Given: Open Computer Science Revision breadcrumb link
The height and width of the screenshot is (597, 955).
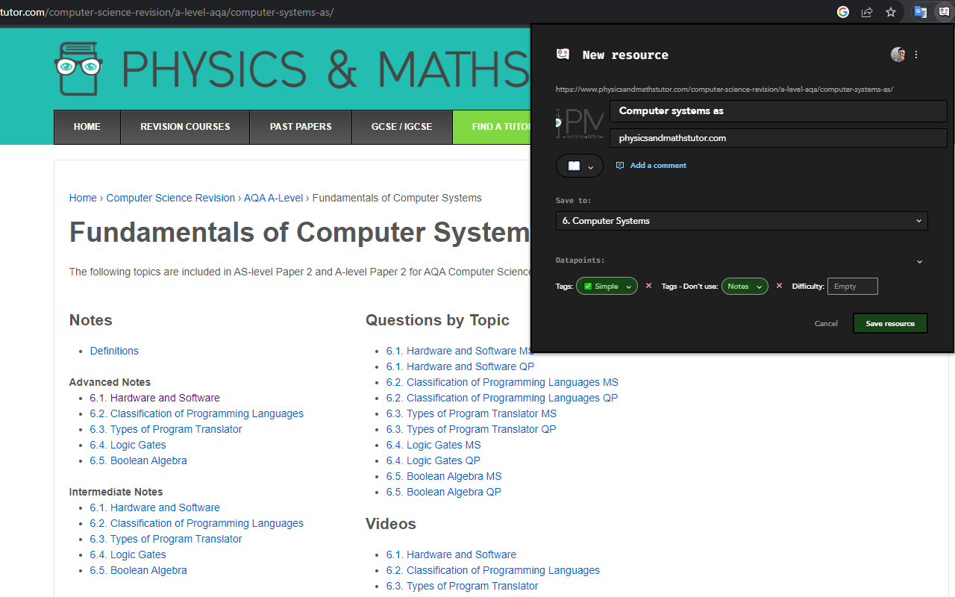Looking at the screenshot, I should (x=171, y=198).
